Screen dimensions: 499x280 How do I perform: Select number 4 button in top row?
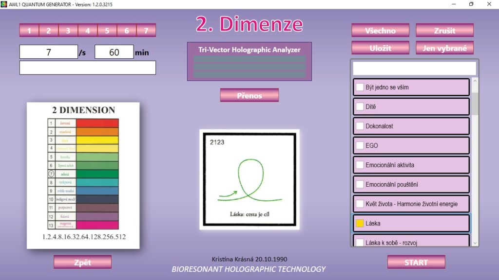(88, 31)
